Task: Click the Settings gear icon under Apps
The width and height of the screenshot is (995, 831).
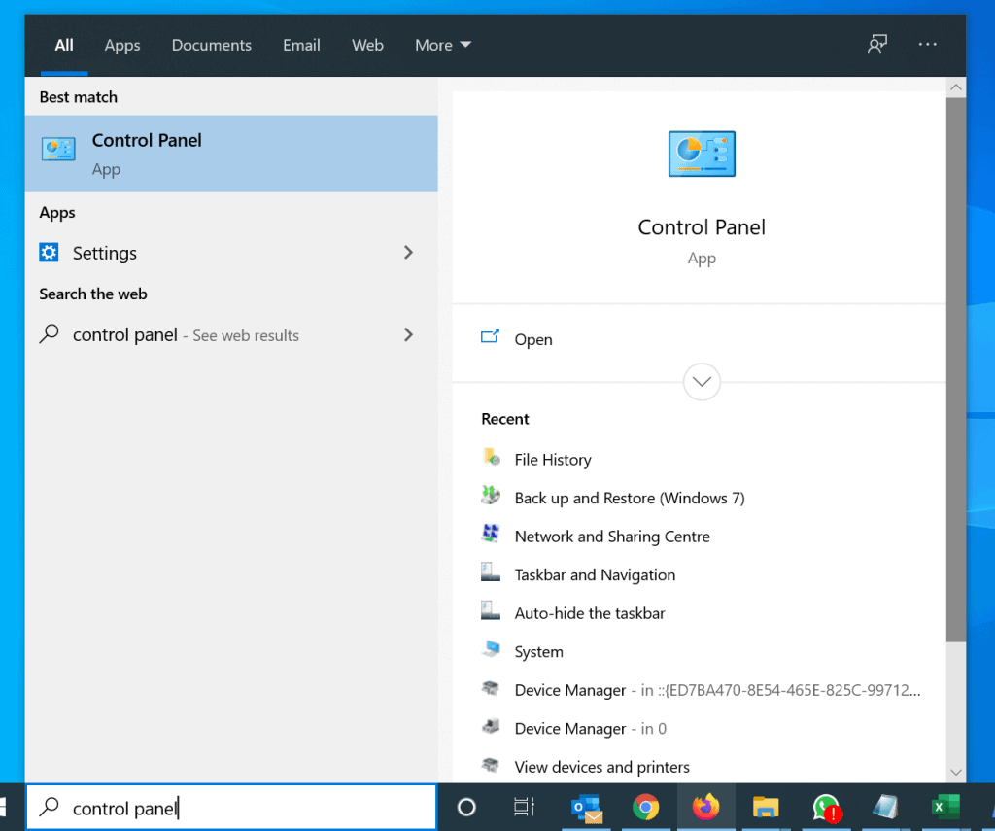Action: coord(49,253)
